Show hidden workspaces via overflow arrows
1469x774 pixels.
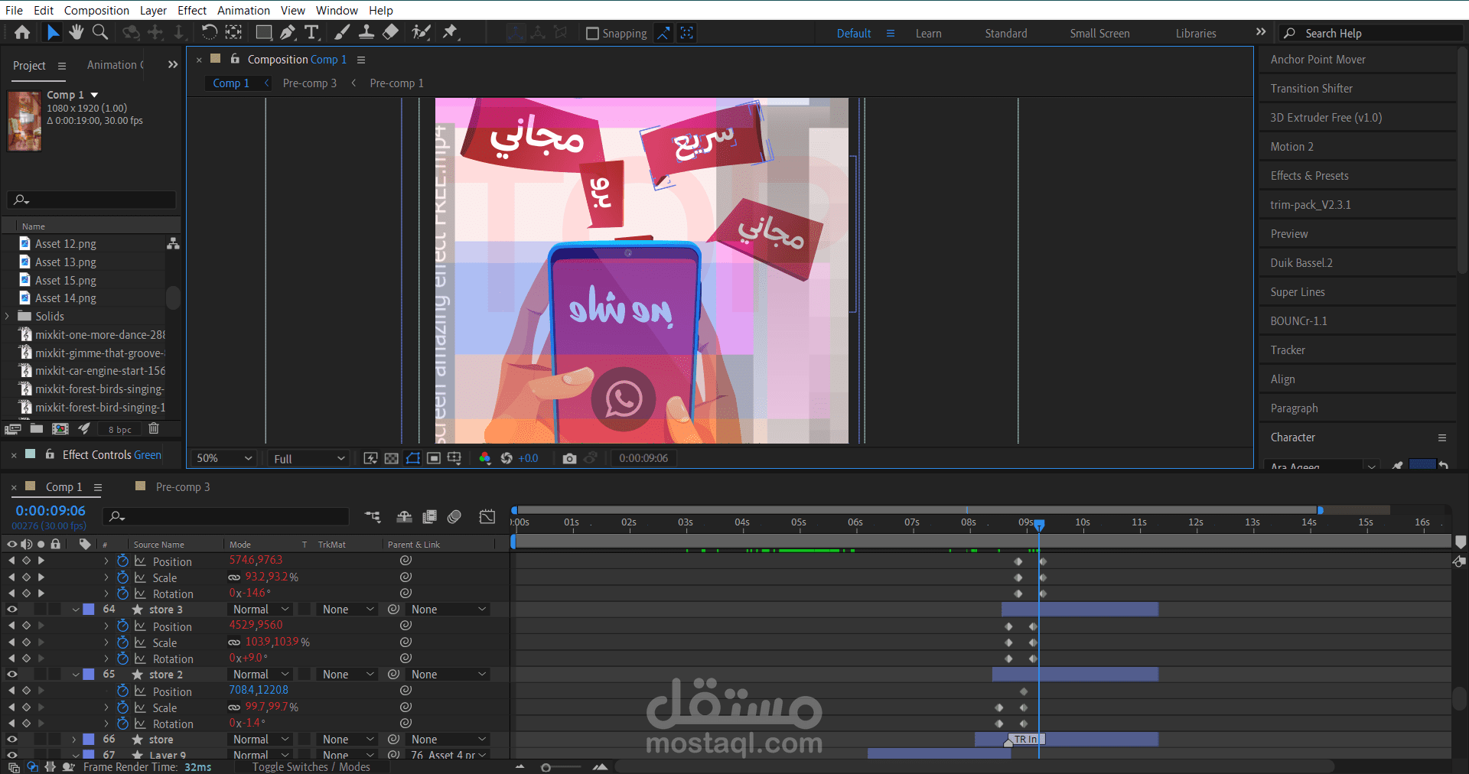coord(1261,32)
